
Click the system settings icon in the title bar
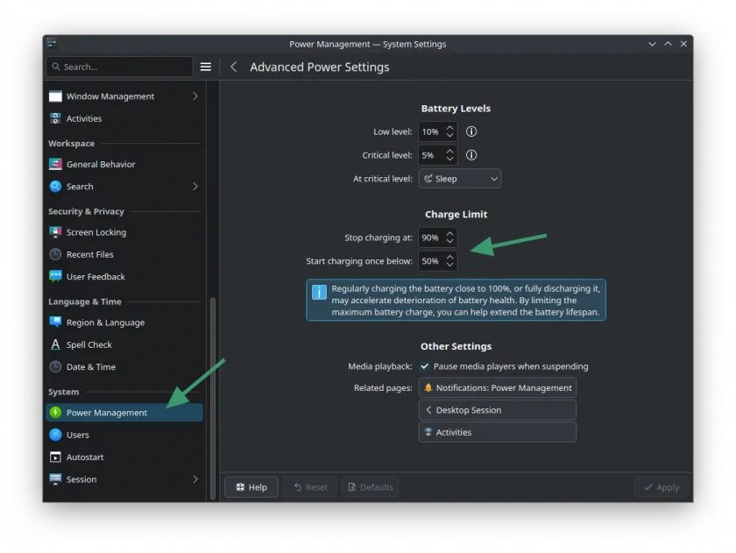pyautogui.click(x=52, y=44)
